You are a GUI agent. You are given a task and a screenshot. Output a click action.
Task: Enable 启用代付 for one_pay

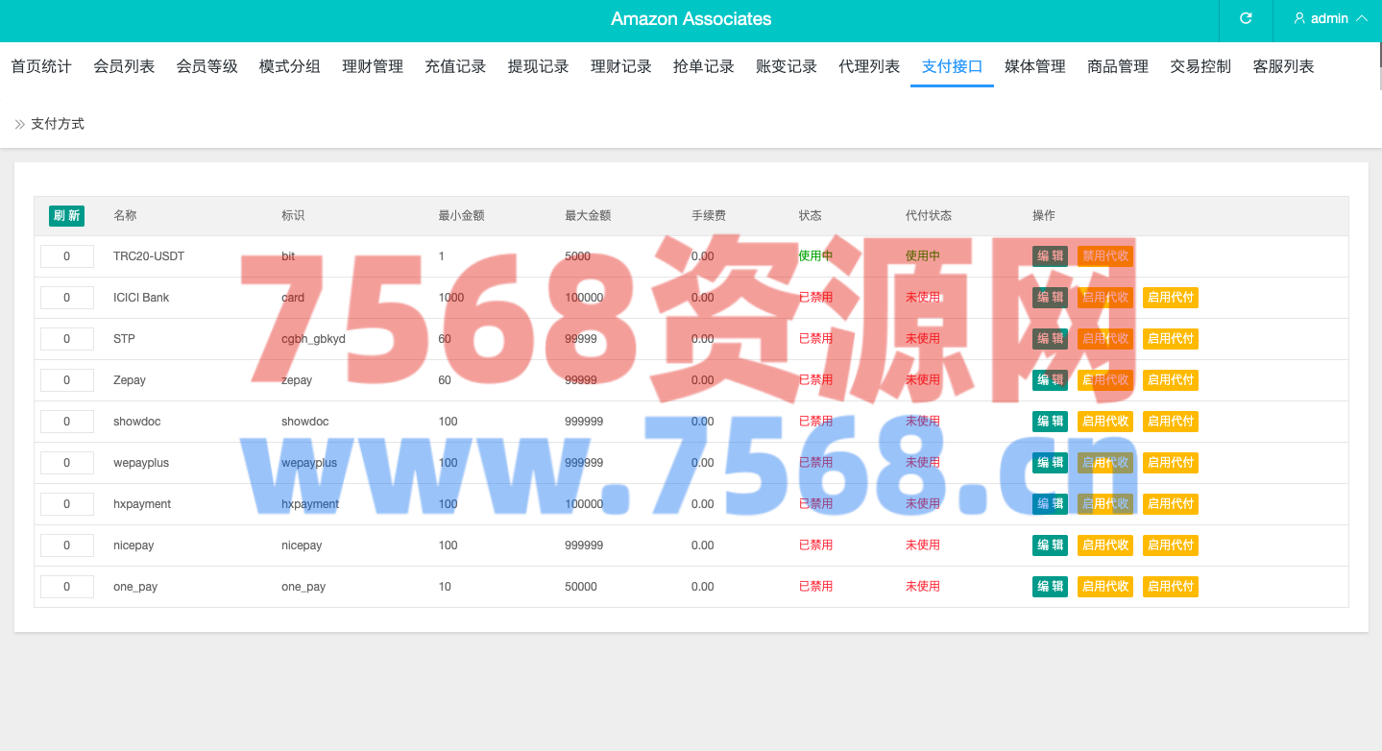[1170, 587]
